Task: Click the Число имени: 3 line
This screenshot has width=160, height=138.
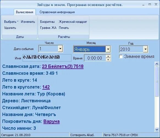Action: pyautogui.click(x=19, y=128)
